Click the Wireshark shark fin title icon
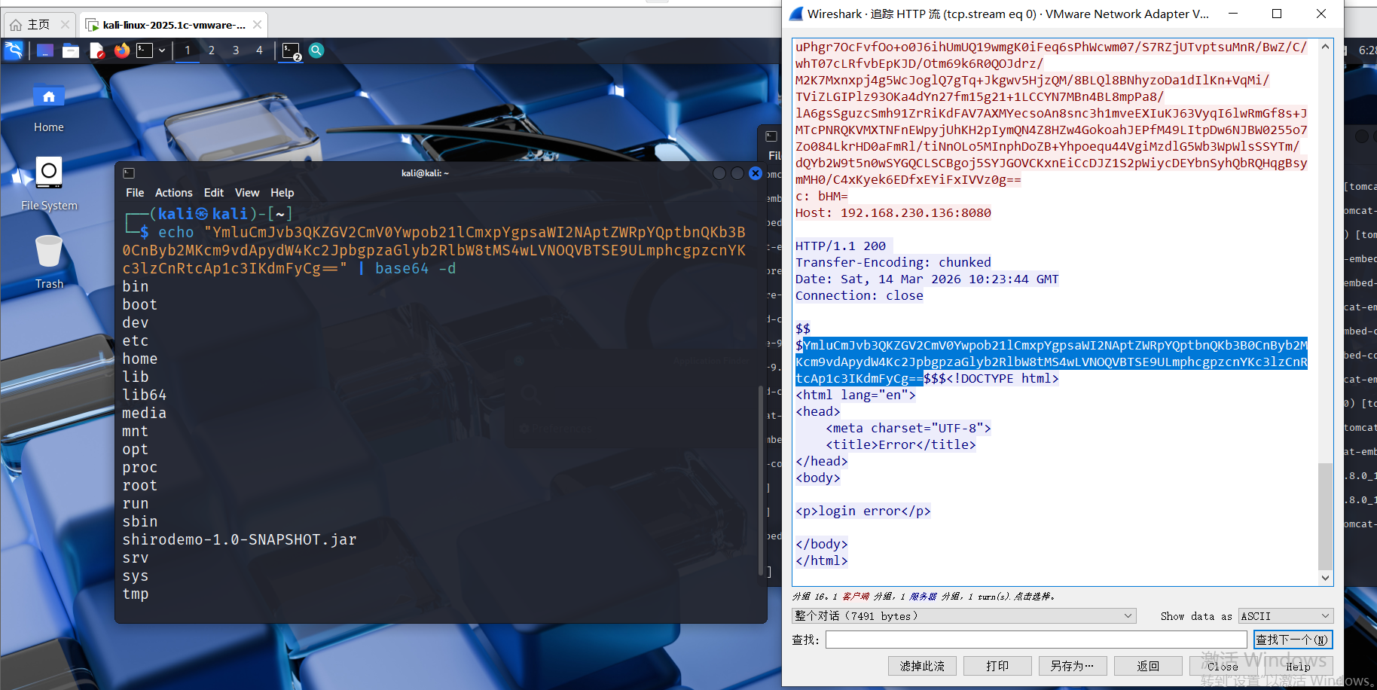1377x690 pixels. (796, 14)
